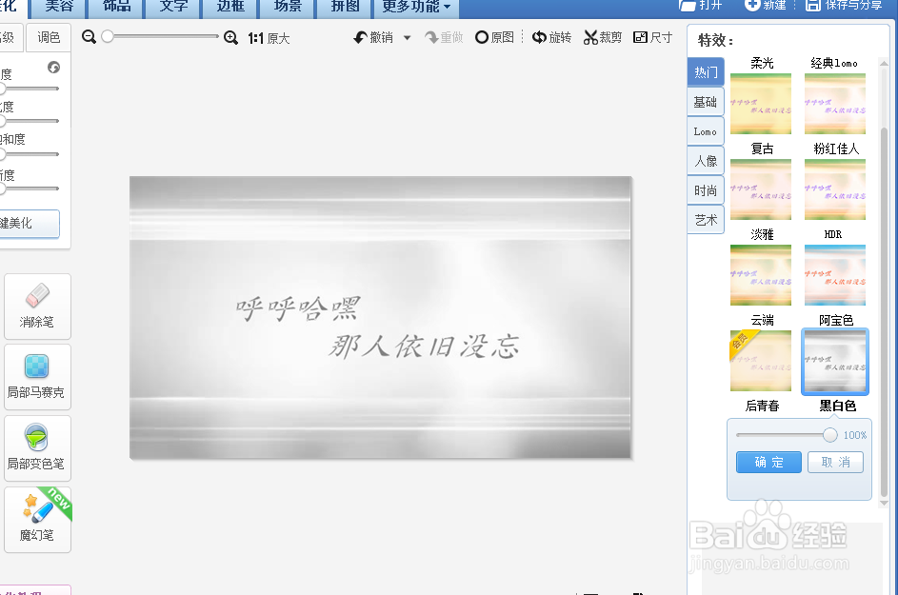Image resolution: width=898 pixels, height=595 pixels.
Task: Open the 拼图 collage tab
Action: coord(345,8)
